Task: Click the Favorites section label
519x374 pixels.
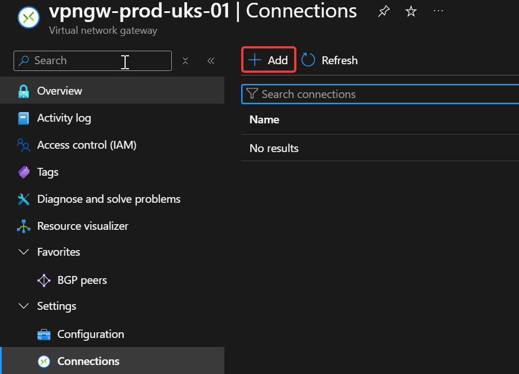Action: [x=59, y=252]
